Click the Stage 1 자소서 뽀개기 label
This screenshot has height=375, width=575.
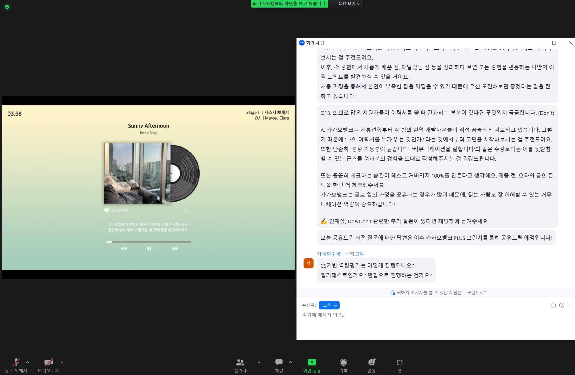[267, 112]
